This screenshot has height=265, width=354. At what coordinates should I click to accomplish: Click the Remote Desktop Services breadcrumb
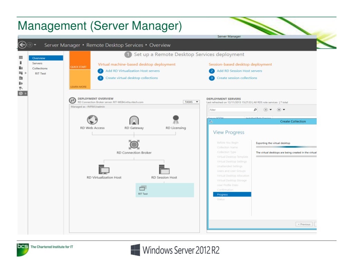coord(115,45)
